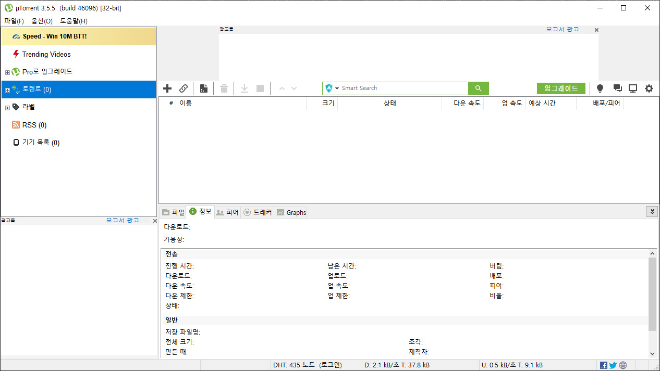Sort by 배포/피어 column header
This screenshot has width=660, height=371.
coord(600,103)
